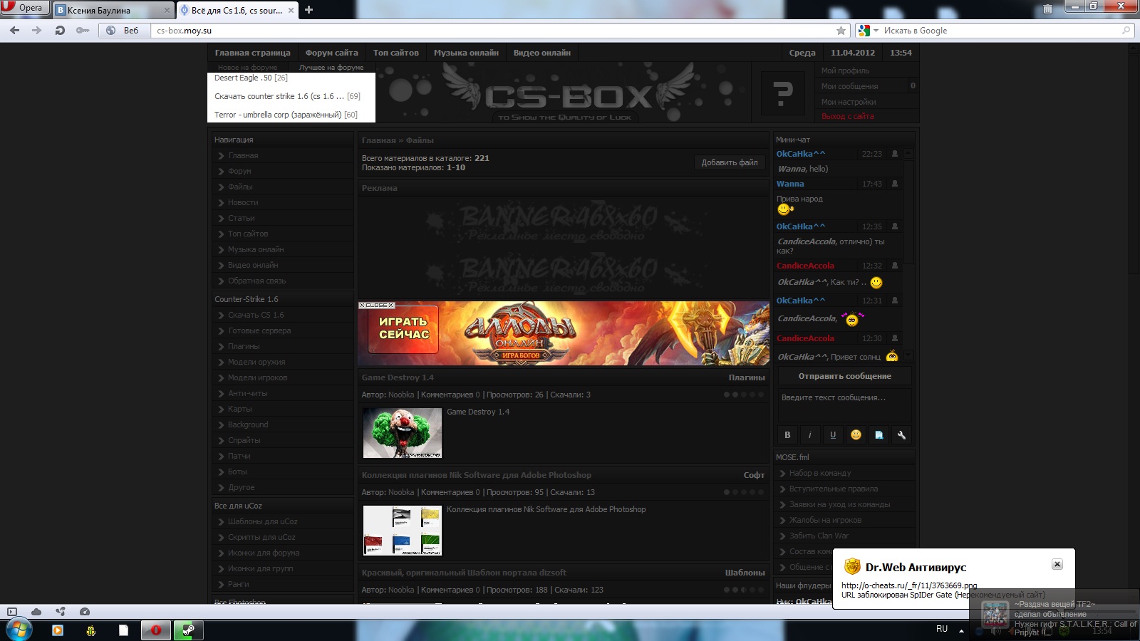Click the Играть сейчас banner button
Image resolution: width=1140 pixels, height=641 pixels.
403,328
